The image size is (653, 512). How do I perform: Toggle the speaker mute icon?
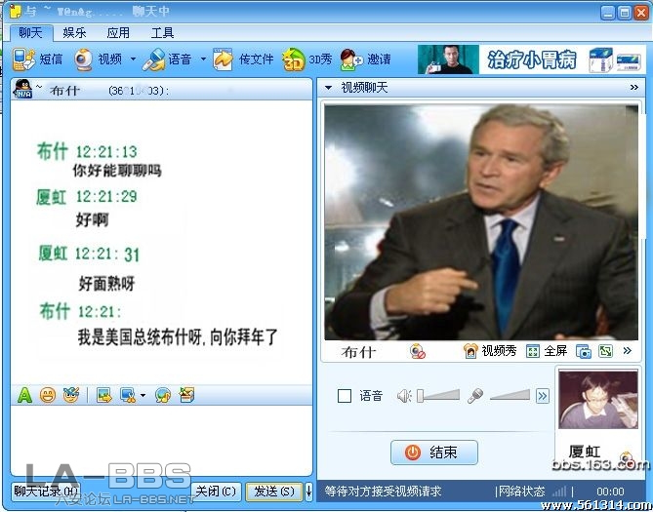404,396
